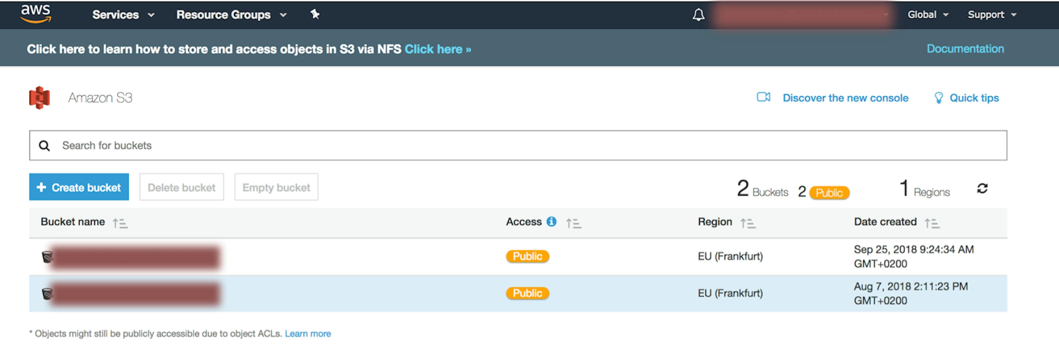
Task: Click the Amazon S3 red logo icon
Action: [39, 98]
